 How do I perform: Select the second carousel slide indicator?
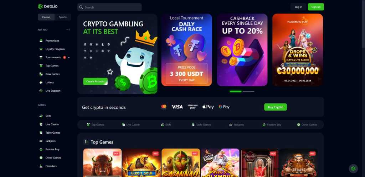point(248,91)
